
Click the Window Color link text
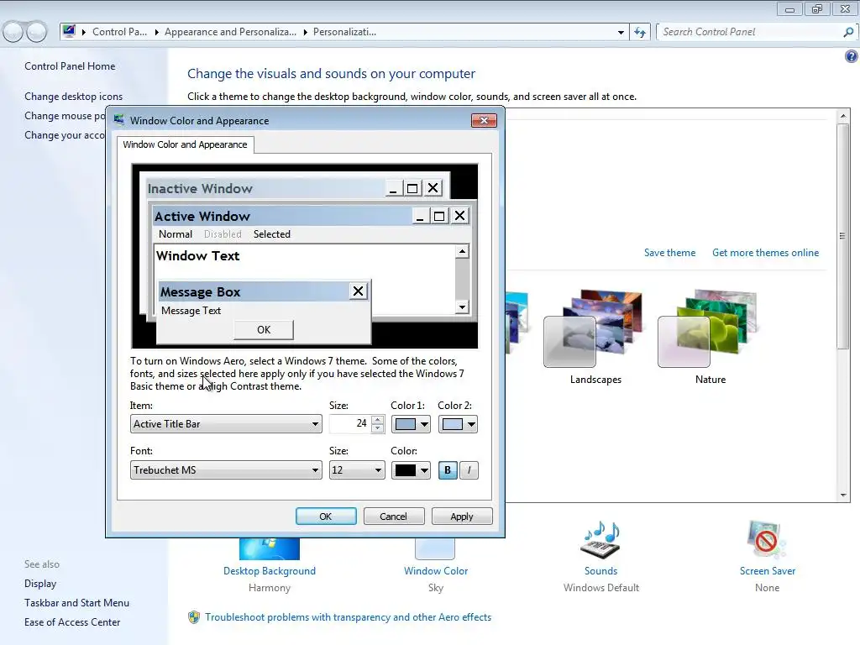point(436,571)
